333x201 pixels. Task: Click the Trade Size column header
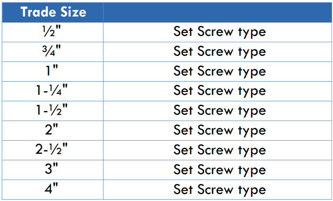(x=53, y=12)
